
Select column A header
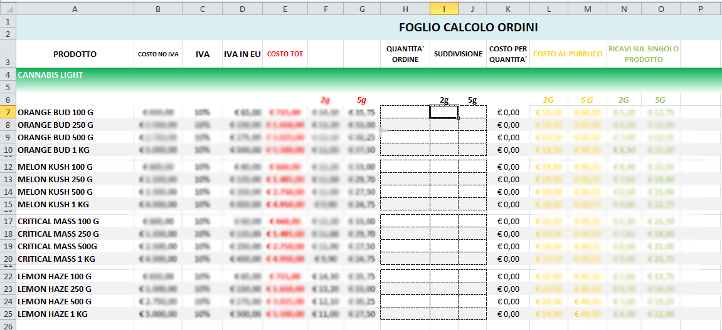tap(75, 8)
